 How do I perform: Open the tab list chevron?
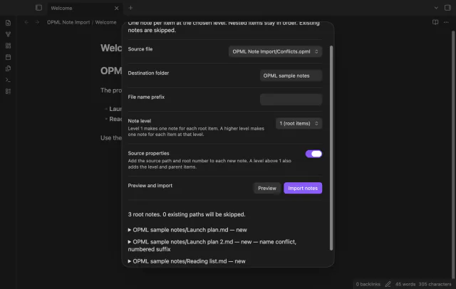(436, 8)
